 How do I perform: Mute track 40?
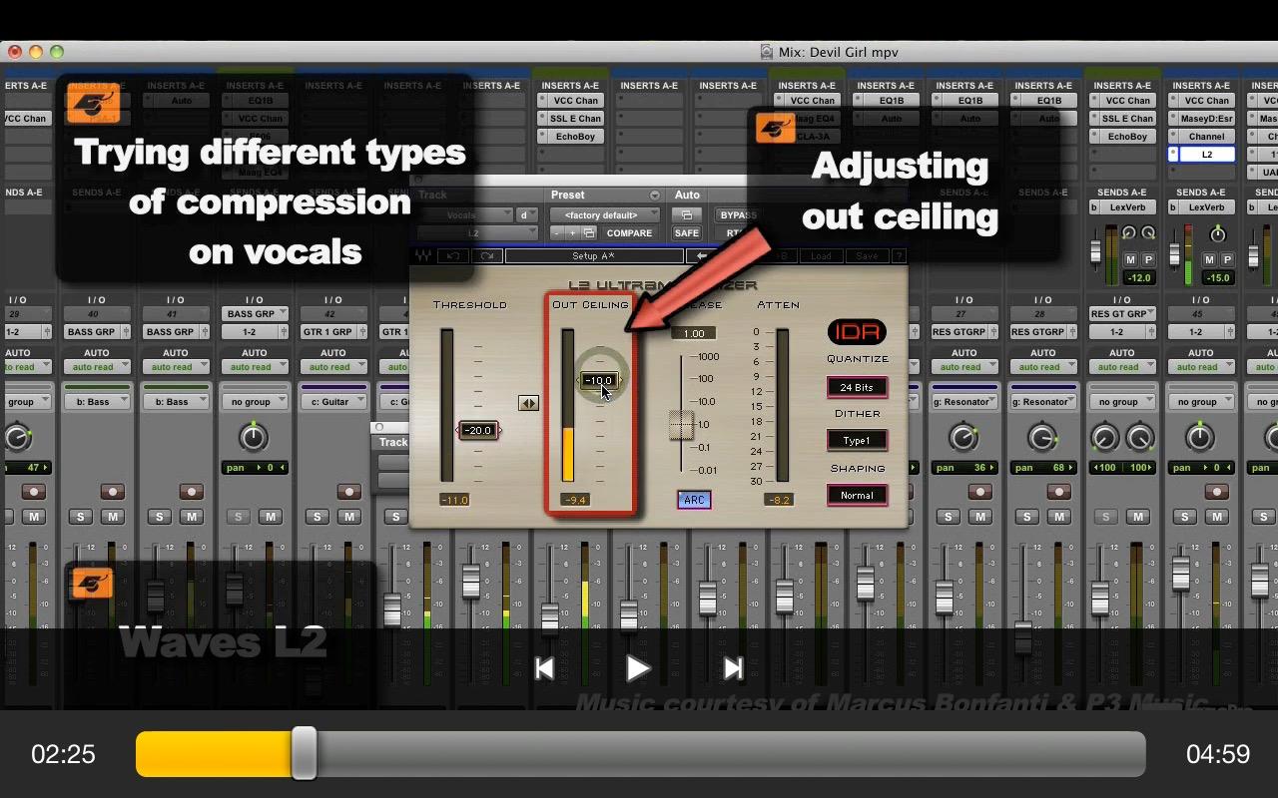(x=112, y=517)
